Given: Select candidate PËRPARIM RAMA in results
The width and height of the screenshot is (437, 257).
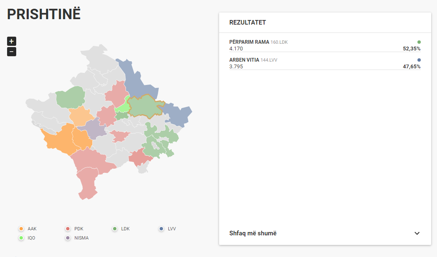Looking at the screenshot, I should 249,42.
